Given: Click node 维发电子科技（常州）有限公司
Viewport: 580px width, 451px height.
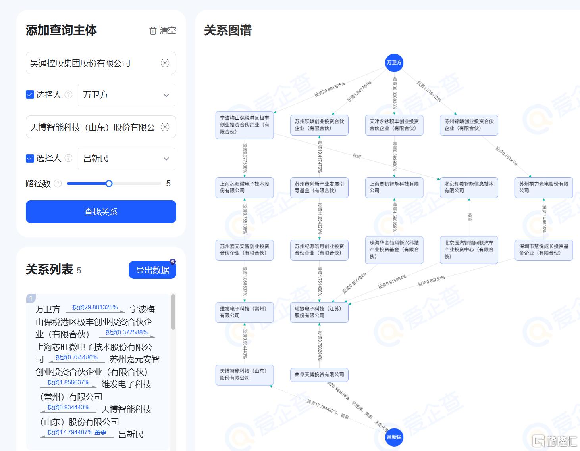Looking at the screenshot, I should click(245, 312).
